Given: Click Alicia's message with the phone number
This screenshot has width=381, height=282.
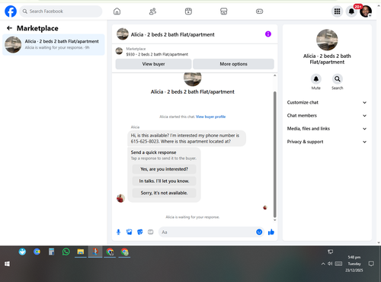Looking at the screenshot, I should tap(187, 139).
